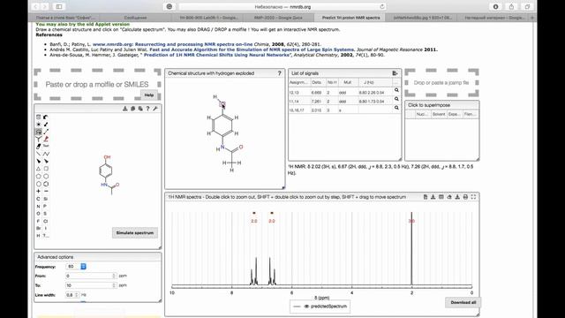Select the minus charge tool
The image size is (565, 318).
pyautogui.click(x=46, y=191)
